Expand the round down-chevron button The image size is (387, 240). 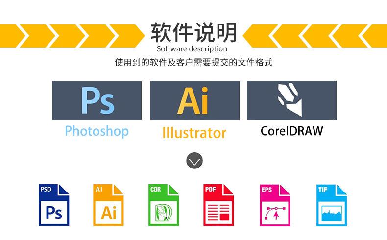coord(194,161)
